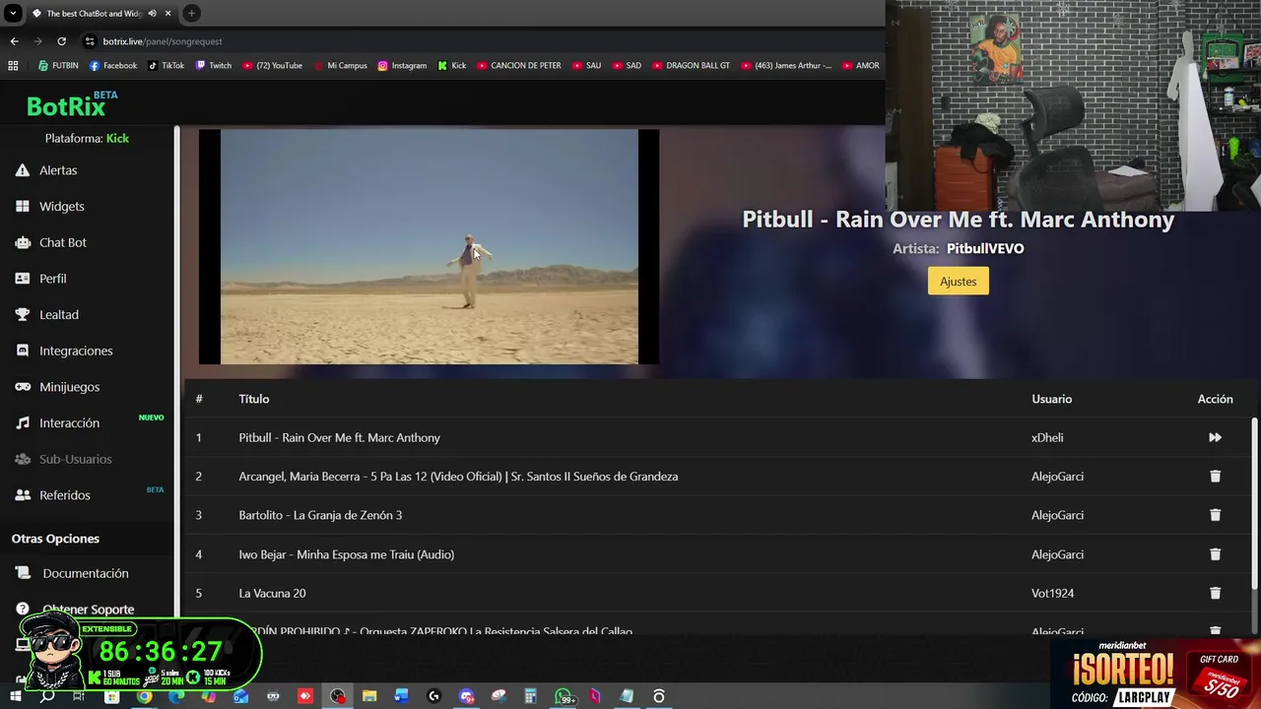1261x709 pixels.
Task: Skip the Pitbull Rain Over Me song
Action: point(1215,437)
